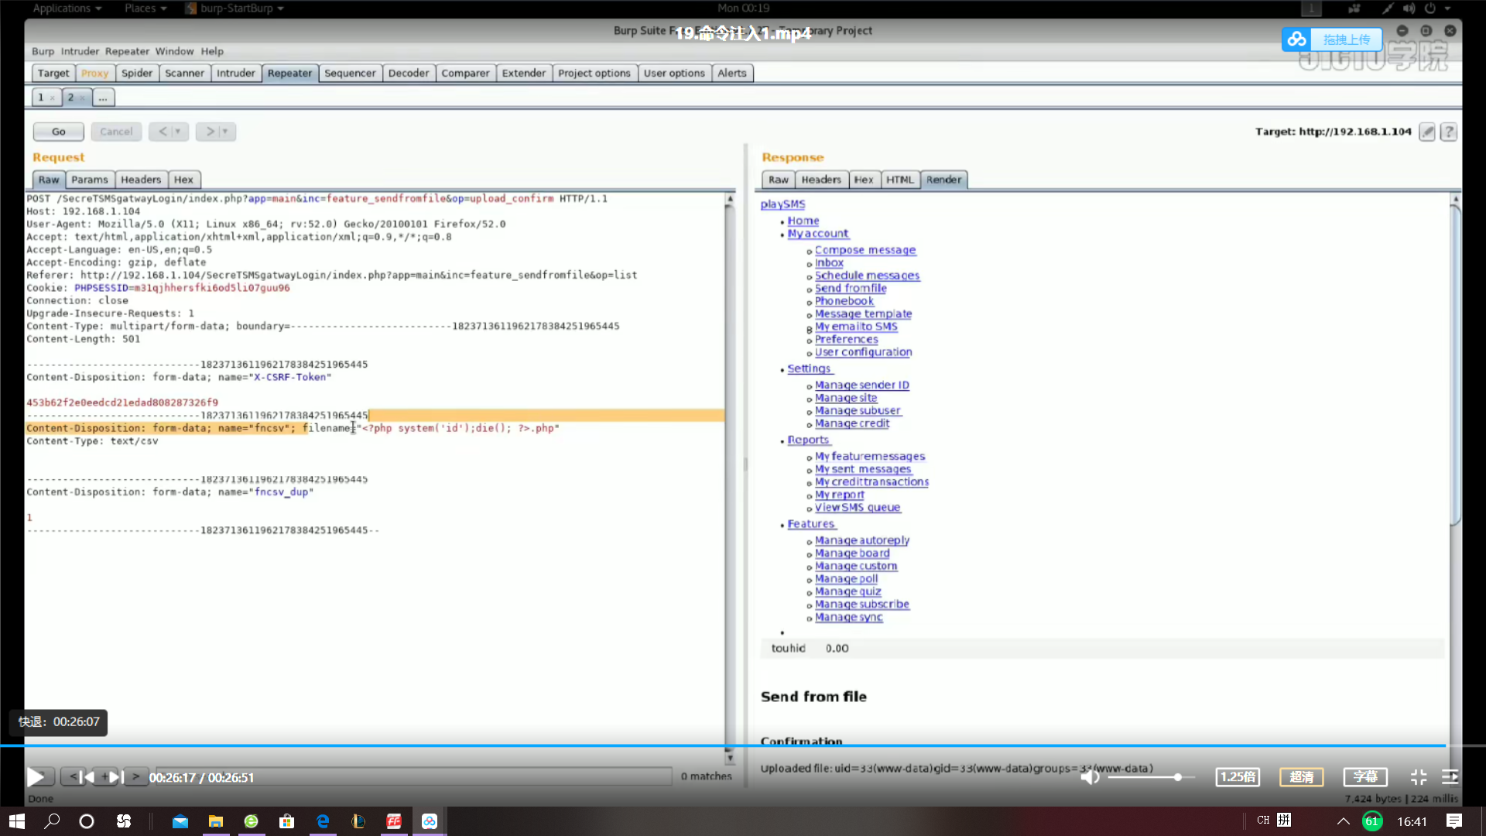Open Cortana circle on the taskbar

click(87, 821)
